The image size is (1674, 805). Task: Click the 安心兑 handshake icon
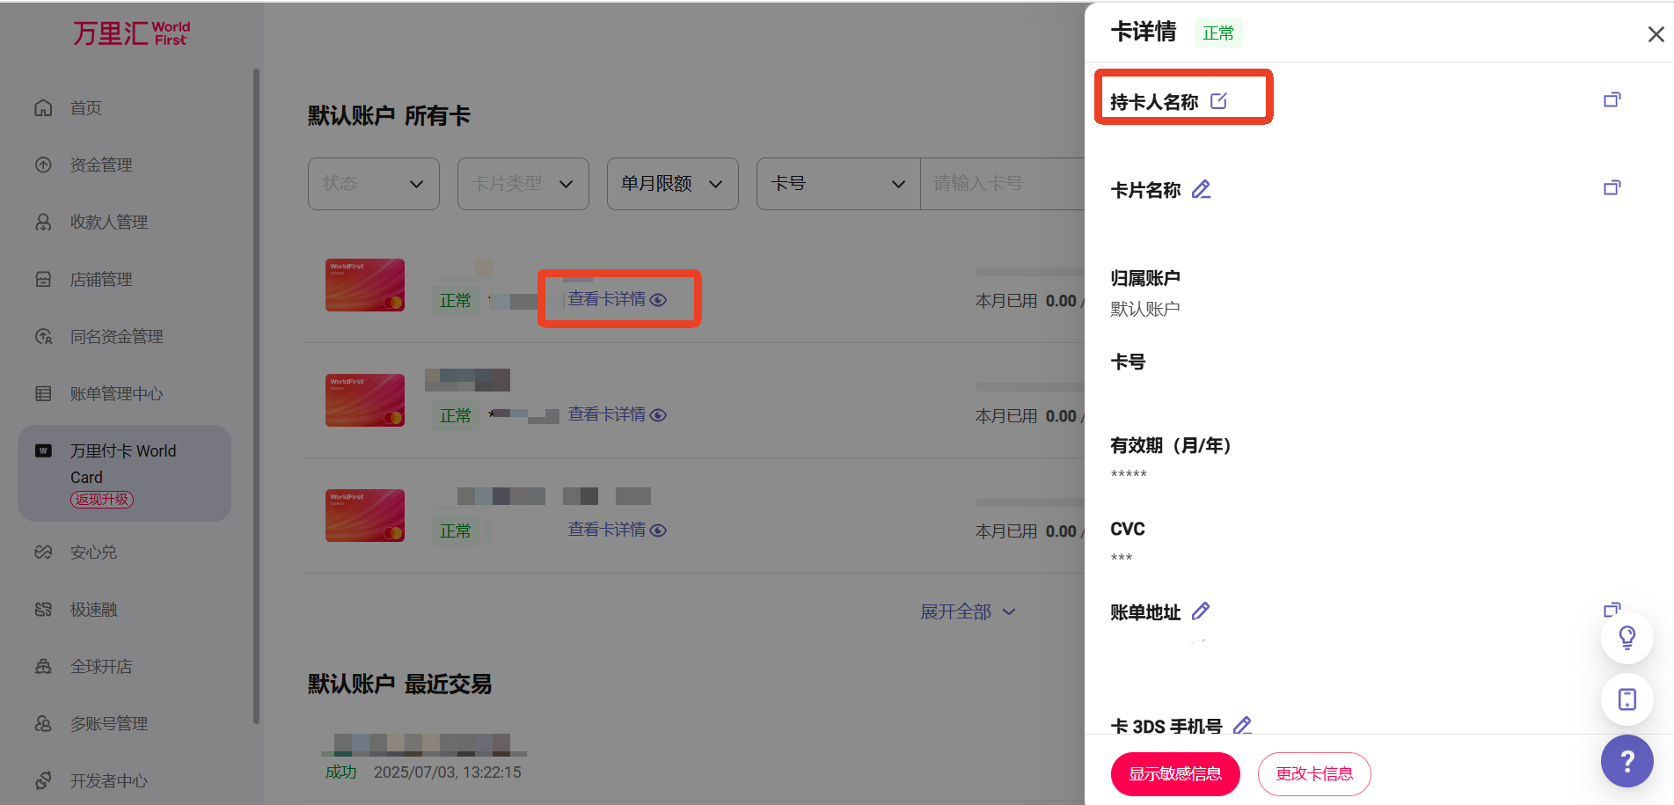point(43,552)
